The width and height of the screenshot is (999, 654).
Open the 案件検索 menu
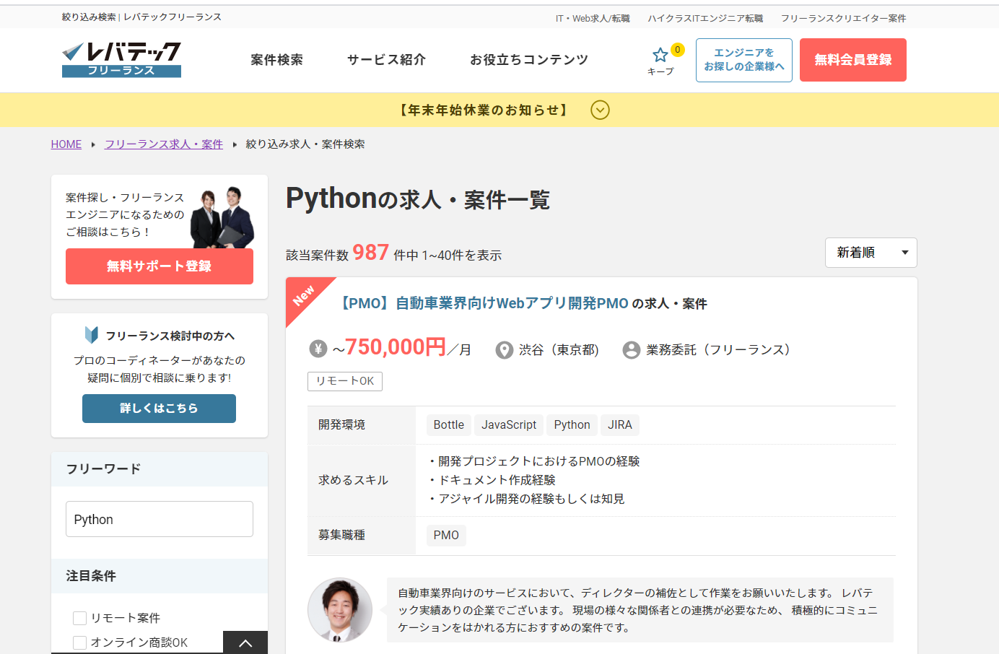276,60
